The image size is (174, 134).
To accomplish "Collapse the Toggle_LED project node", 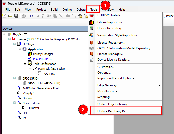I will tap(4, 34).
